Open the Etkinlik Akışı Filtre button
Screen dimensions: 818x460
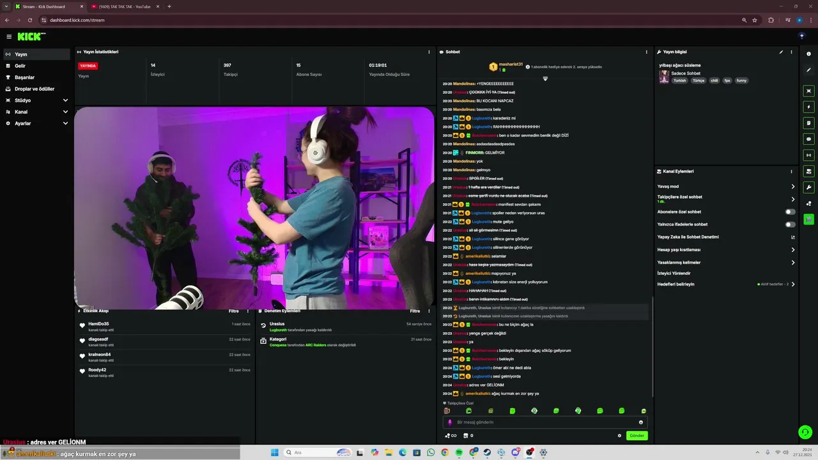point(234,311)
